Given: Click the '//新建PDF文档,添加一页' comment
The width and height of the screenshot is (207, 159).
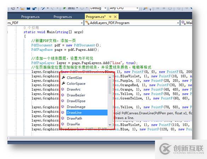Looking at the screenshot, I should click(53, 41).
